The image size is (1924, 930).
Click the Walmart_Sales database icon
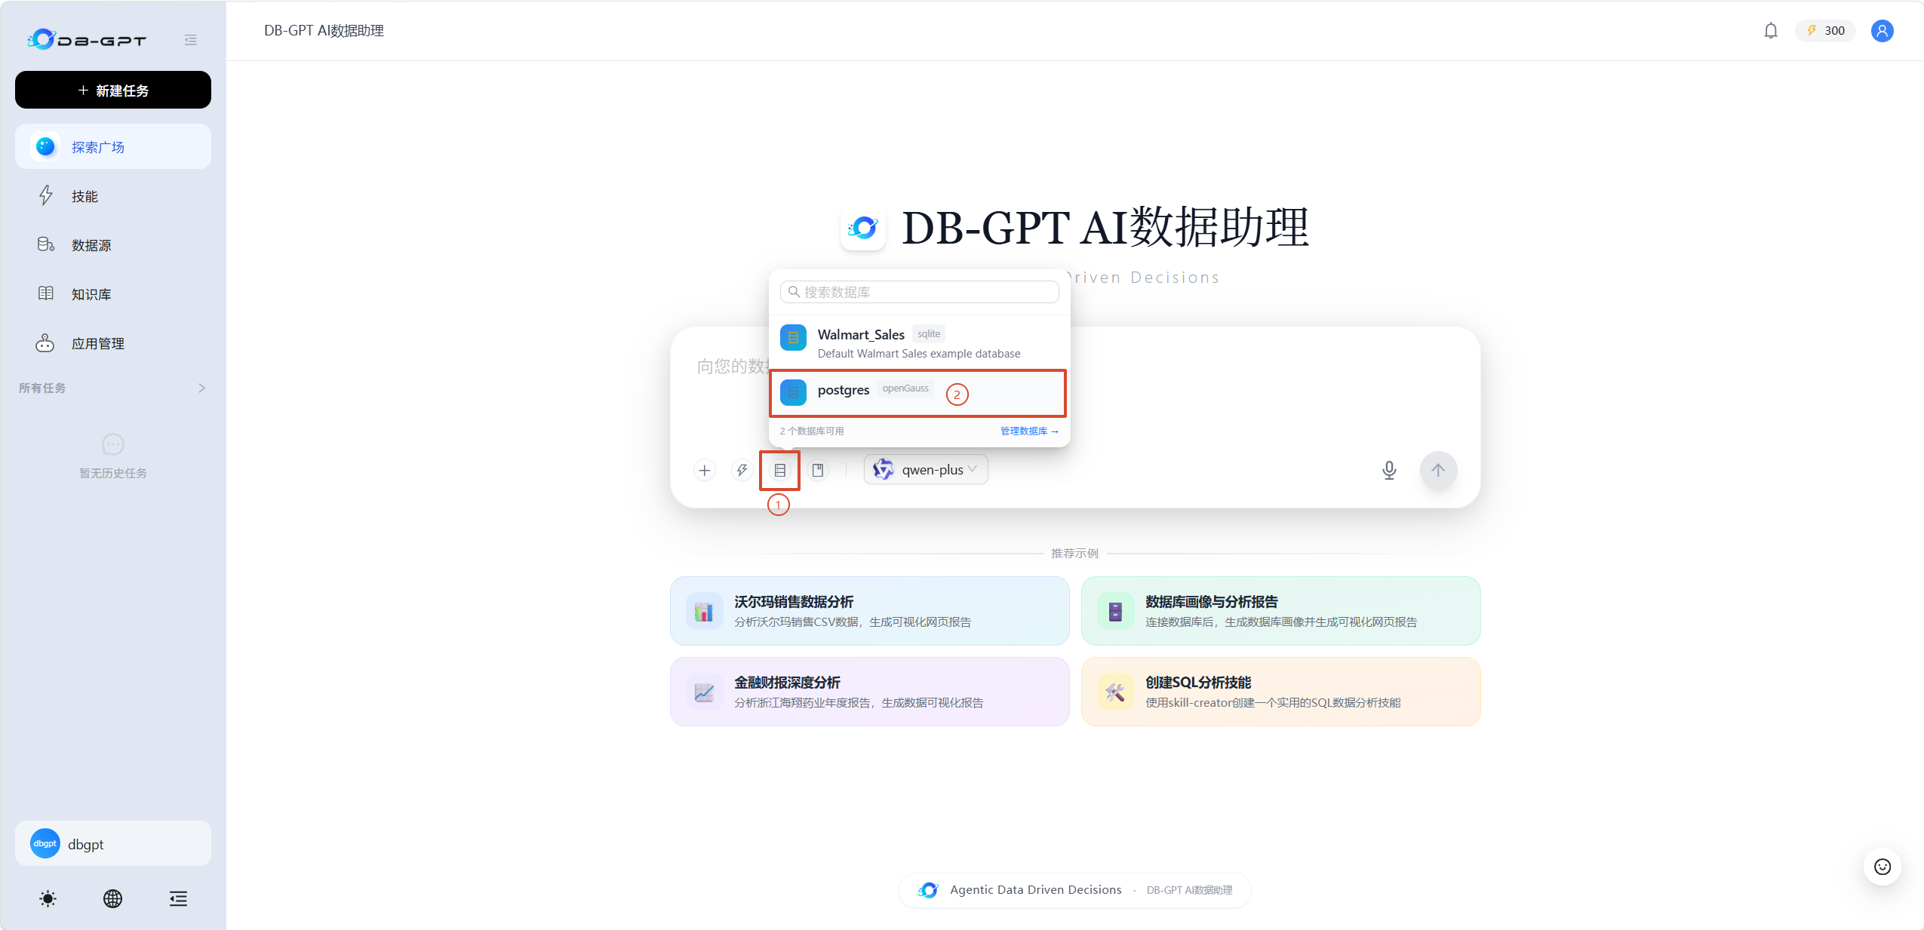coord(793,337)
